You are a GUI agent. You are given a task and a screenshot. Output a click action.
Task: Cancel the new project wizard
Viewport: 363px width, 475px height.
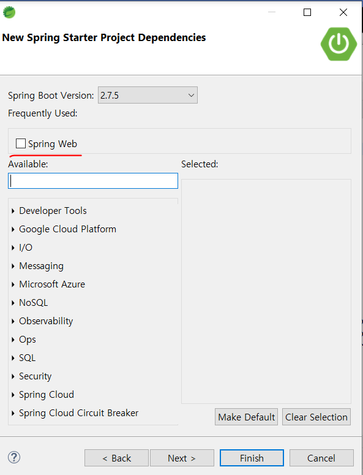pos(321,458)
